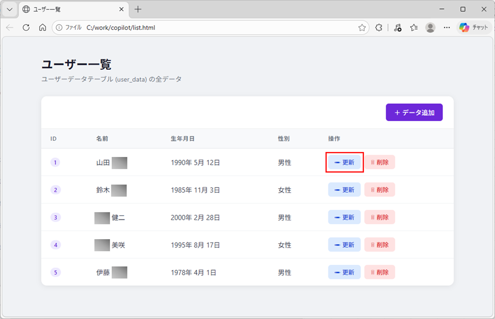Click 更新 for user ID 1

click(344, 162)
